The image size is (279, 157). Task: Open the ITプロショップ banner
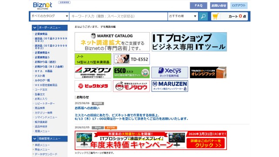(189, 42)
